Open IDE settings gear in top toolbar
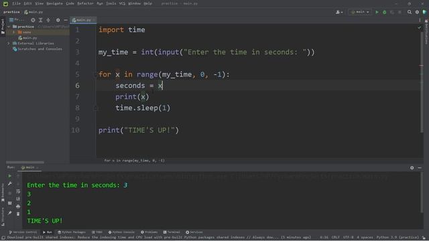The image size is (429, 241). point(417,12)
